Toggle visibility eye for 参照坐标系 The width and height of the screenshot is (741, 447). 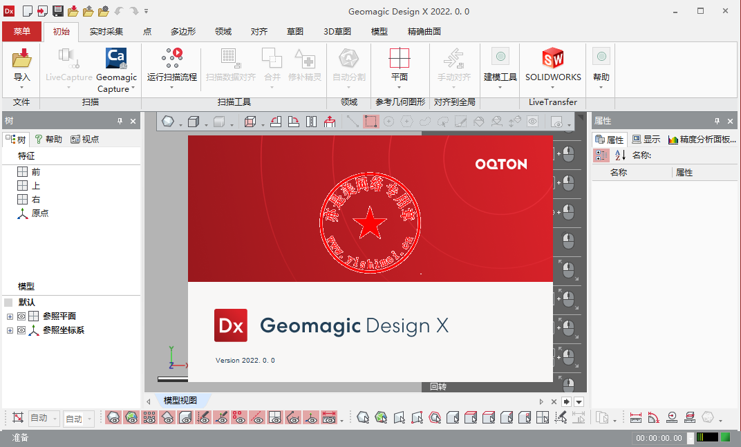pyautogui.click(x=21, y=330)
